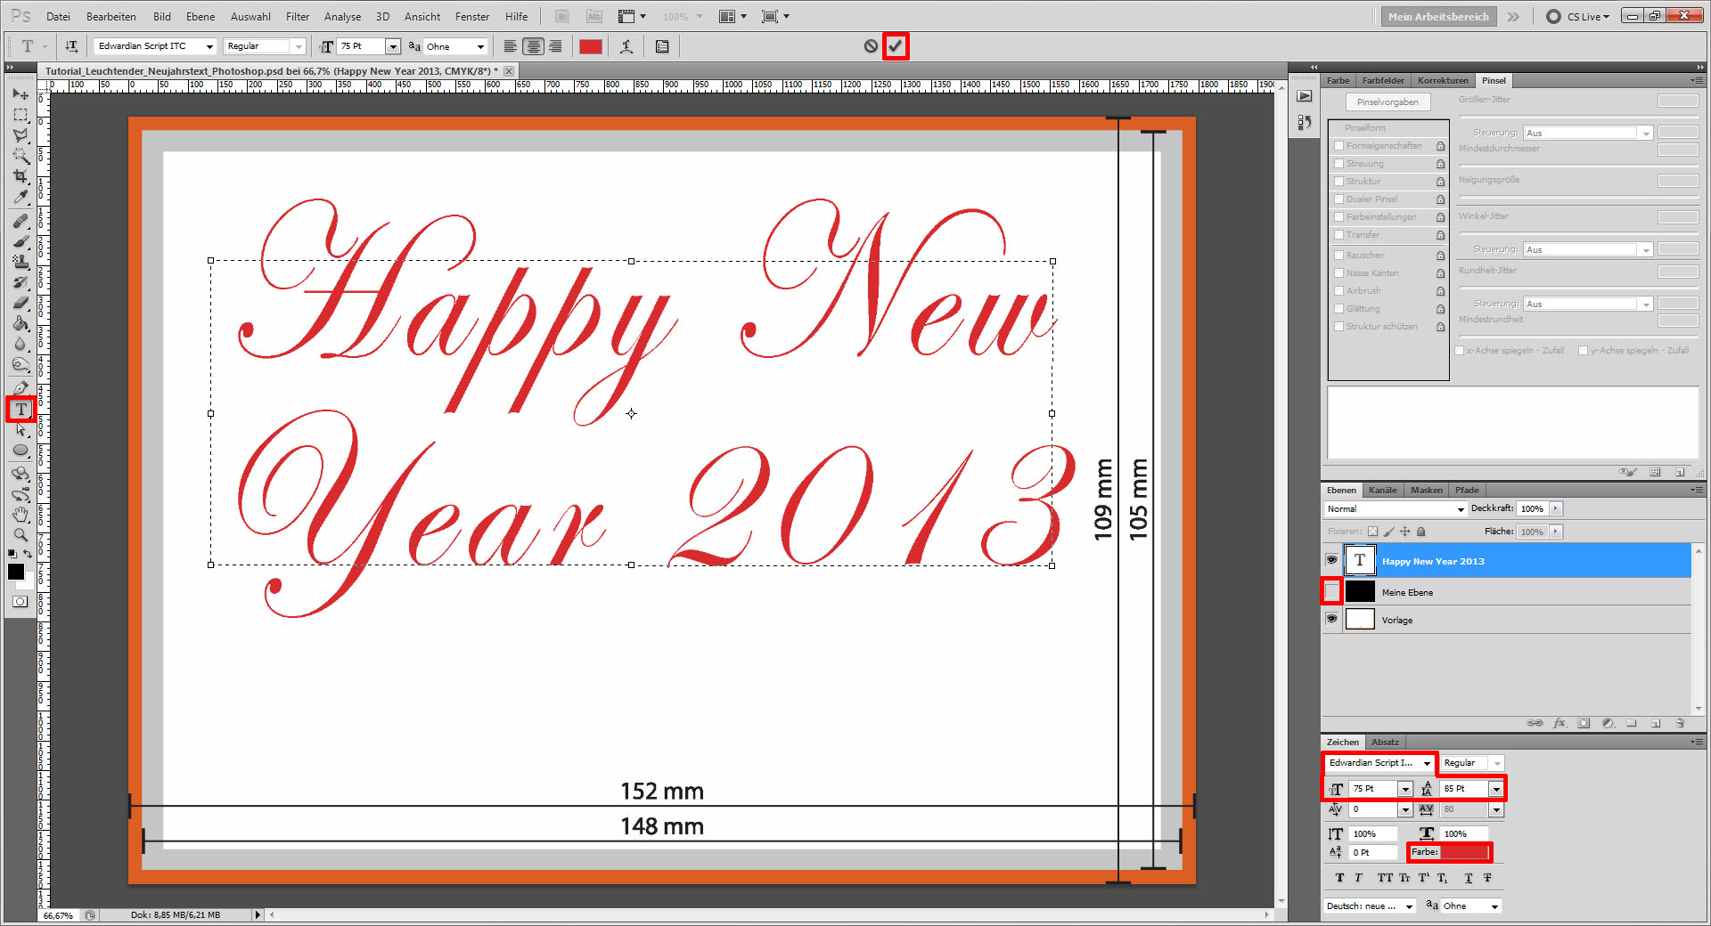Select the Type tool in the toolbar

pos(20,409)
